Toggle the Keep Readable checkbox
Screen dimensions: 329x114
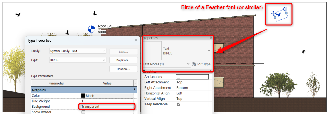(x=179, y=104)
